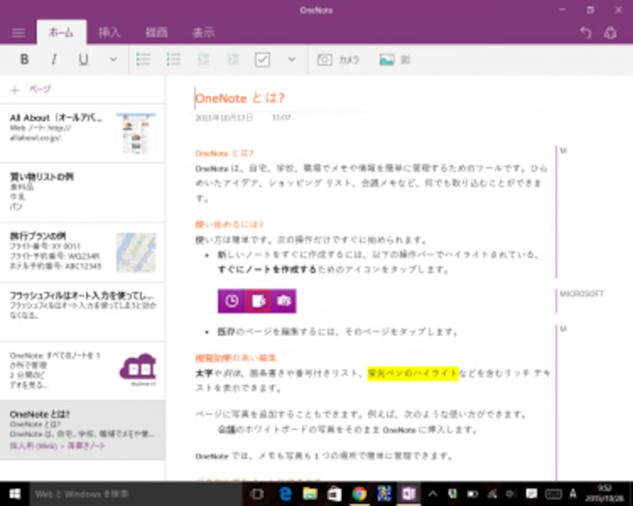This screenshot has width=633, height=506.
Task: Click the taskbar clock and date
Action: click(x=605, y=494)
